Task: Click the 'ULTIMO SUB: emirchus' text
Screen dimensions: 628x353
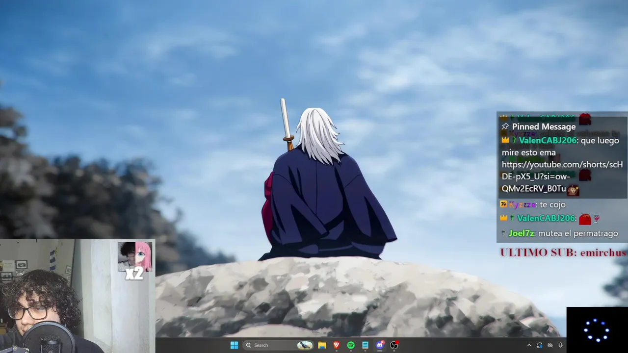Action: pyautogui.click(x=563, y=252)
